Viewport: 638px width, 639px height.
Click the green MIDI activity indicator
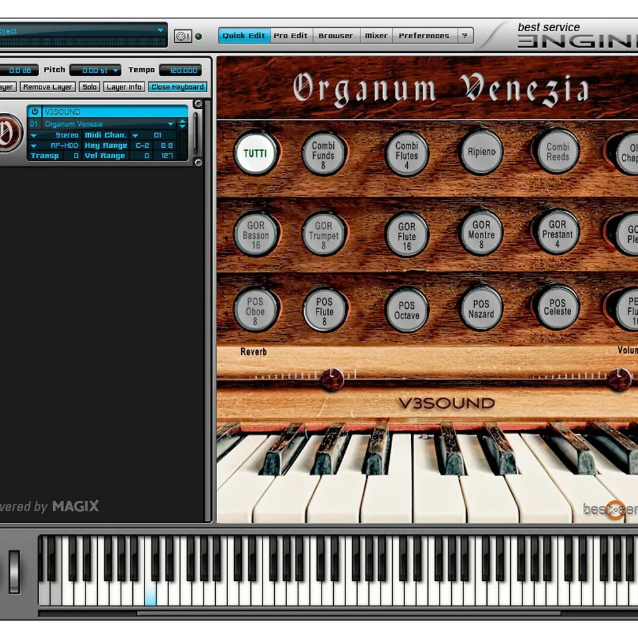pyautogui.click(x=199, y=37)
